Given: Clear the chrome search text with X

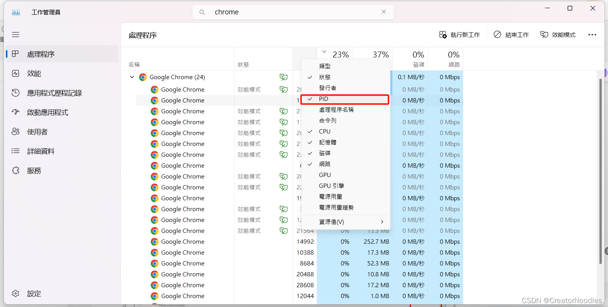Looking at the screenshot, I should coord(384,12).
